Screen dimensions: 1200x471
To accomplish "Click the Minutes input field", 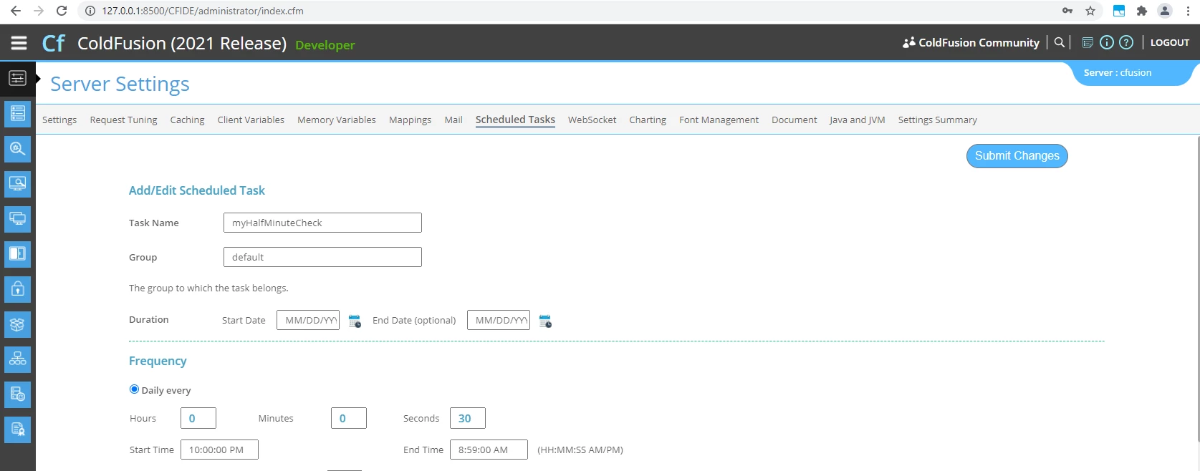I will (x=349, y=418).
